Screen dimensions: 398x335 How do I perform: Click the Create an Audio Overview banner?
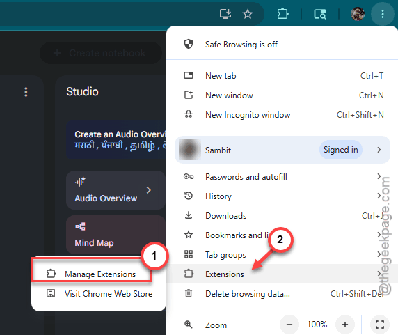(116, 140)
